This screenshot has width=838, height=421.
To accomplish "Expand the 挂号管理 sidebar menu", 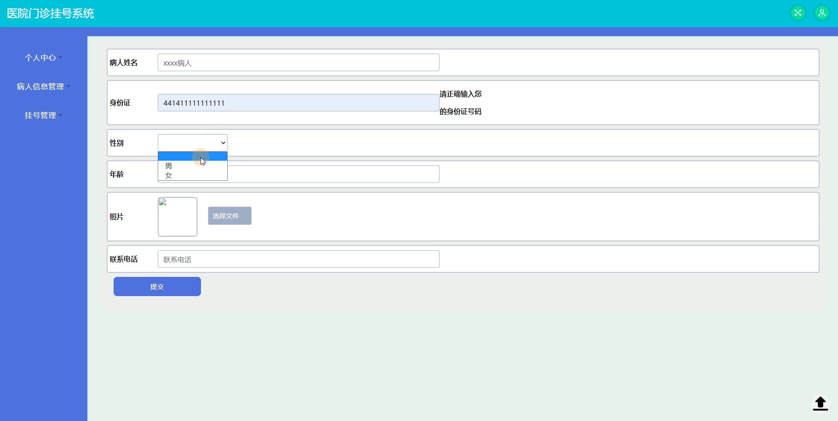I will 43,115.
